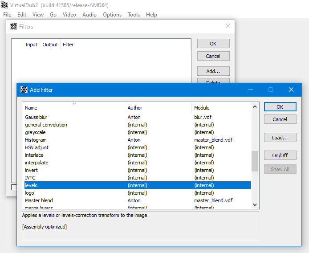This screenshot has width=309, height=253.
Task: Sort list by Module column header
Action: point(221,108)
